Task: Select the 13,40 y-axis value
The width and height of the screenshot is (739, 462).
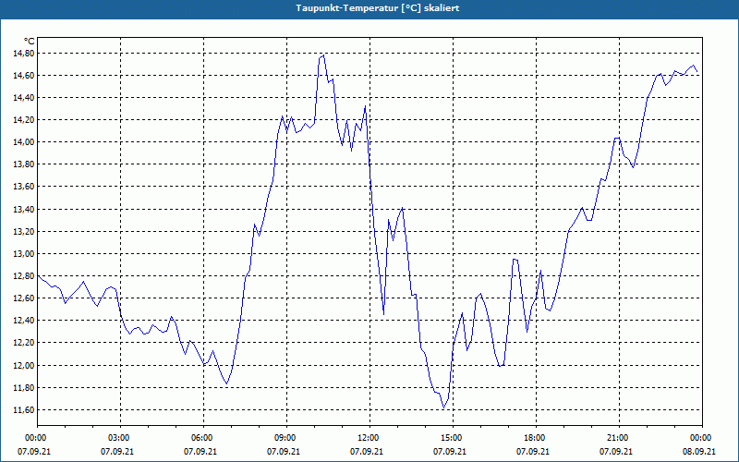Action: 24,210
